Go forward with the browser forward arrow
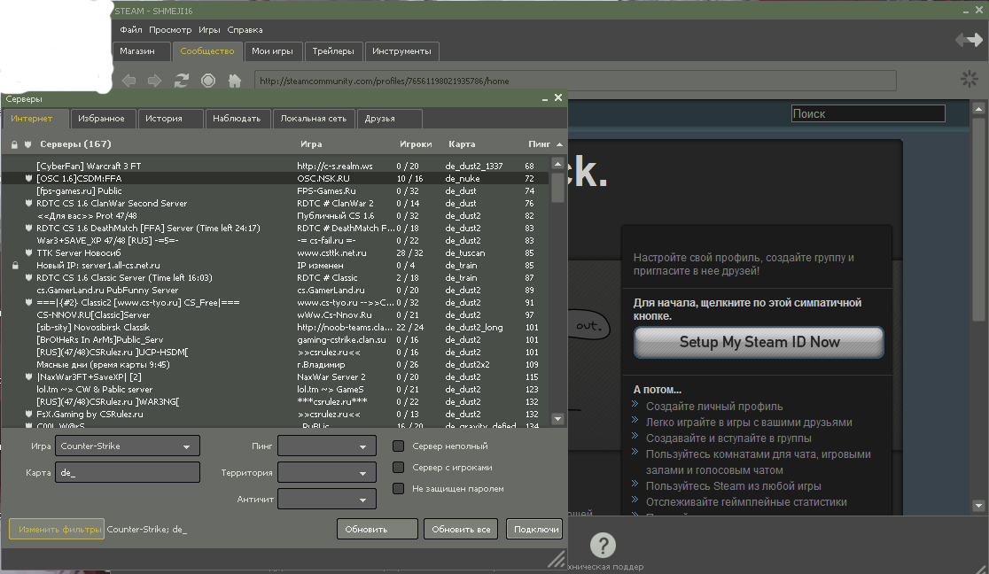The image size is (989, 574). [x=154, y=81]
